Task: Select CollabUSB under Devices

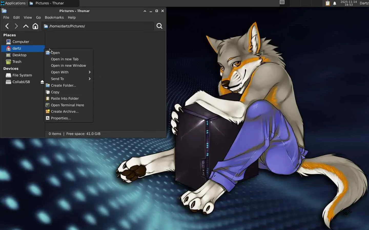Action: coord(23,82)
